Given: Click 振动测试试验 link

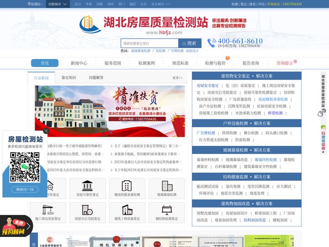Looking at the screenshot, I should point(207,186).
